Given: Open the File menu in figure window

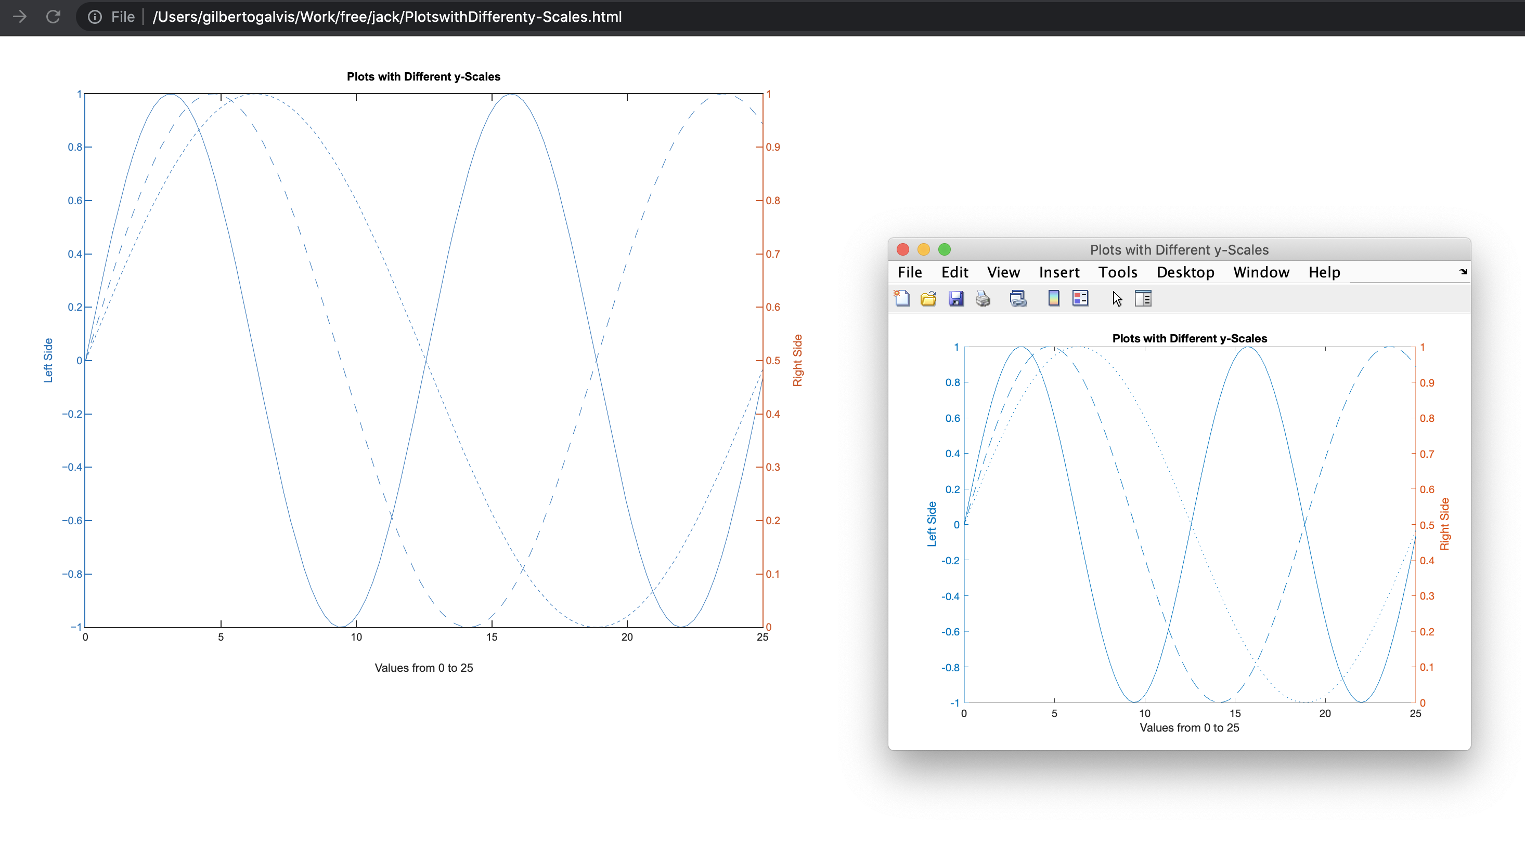Looking at the screenshot, I should [x=910, y=272].
